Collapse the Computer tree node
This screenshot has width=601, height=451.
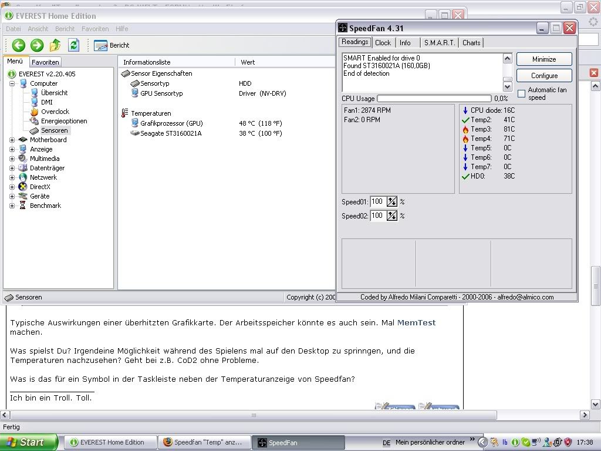(12, 83)
